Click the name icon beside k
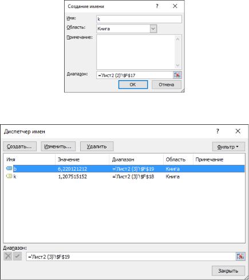Image resolution: width=249 pixels, height=280 pixels. (x=9, y=176)
